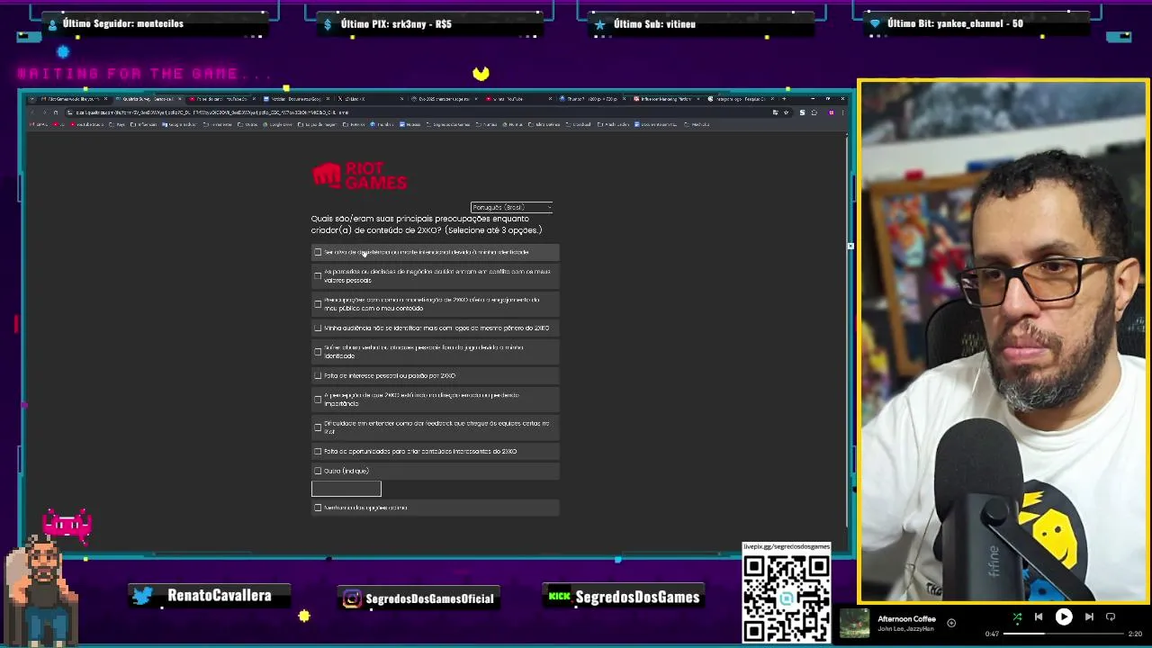This screenshot has height=648, width=1152.
Task: Click the browser page vertical scrollbar
Action: pyautogui.click(x=846, y=331)
